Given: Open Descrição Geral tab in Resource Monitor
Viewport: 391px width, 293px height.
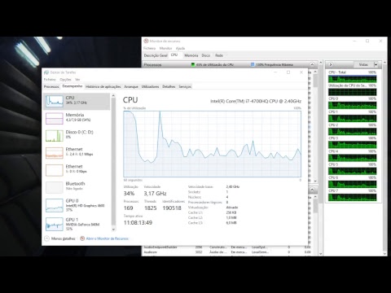Looking at the screenshot, I should coord(156,55).
